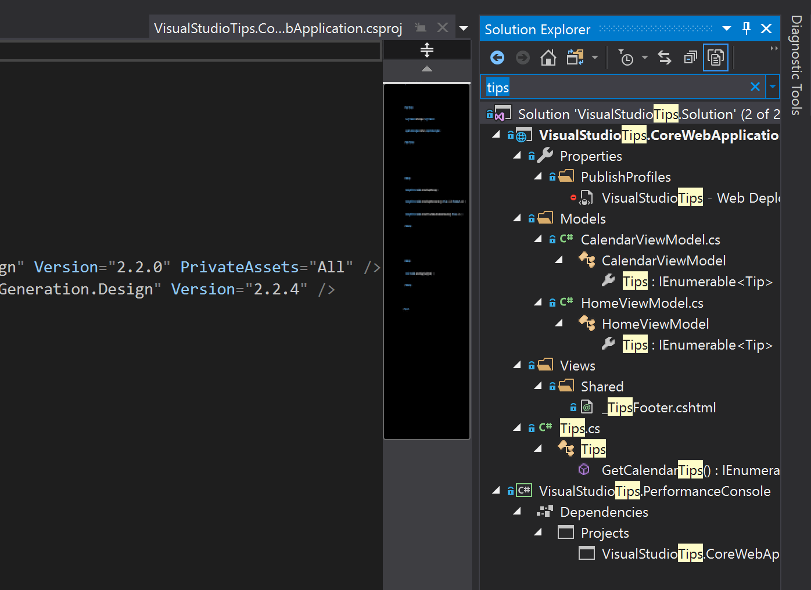The image size is (811, 590).
Task: Collapse the Shared folder
Action: tap(537, 386)
